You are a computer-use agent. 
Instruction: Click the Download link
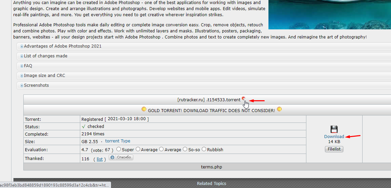pyautogui.click(x=334, y=136)
